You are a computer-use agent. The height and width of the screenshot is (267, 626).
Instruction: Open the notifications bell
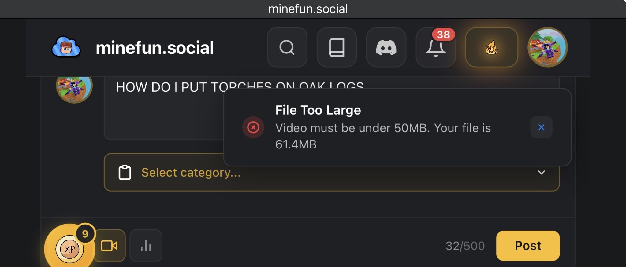[435, 47]
